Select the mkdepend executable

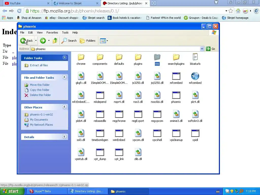coord(100,97)
